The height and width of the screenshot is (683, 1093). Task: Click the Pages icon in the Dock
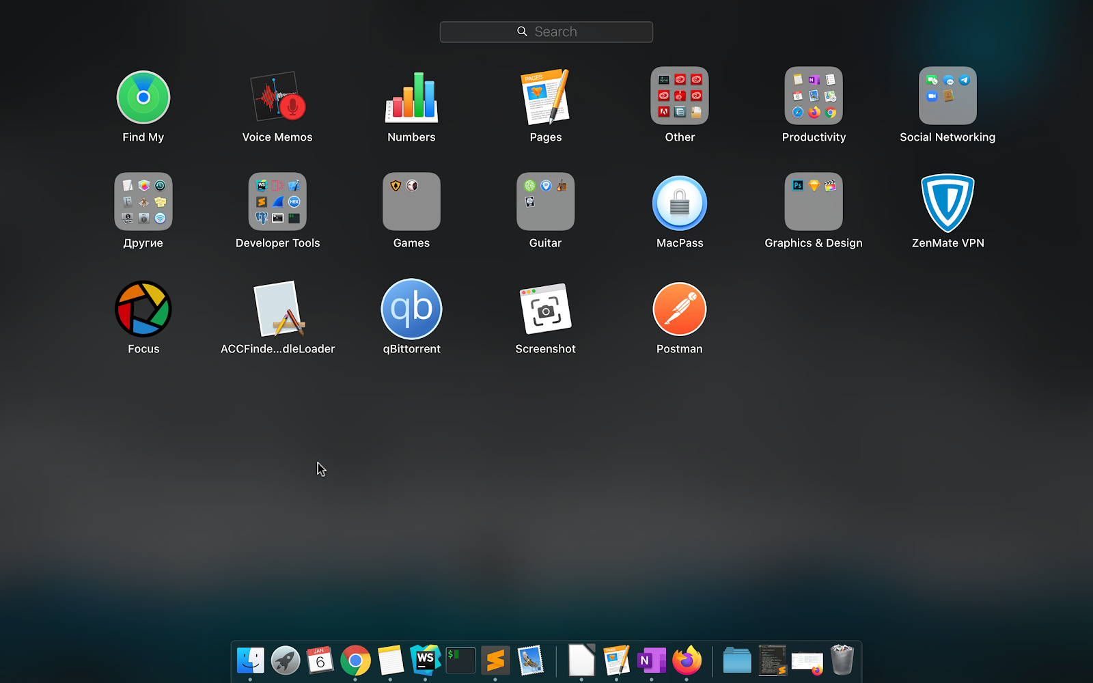coord(616,661)
